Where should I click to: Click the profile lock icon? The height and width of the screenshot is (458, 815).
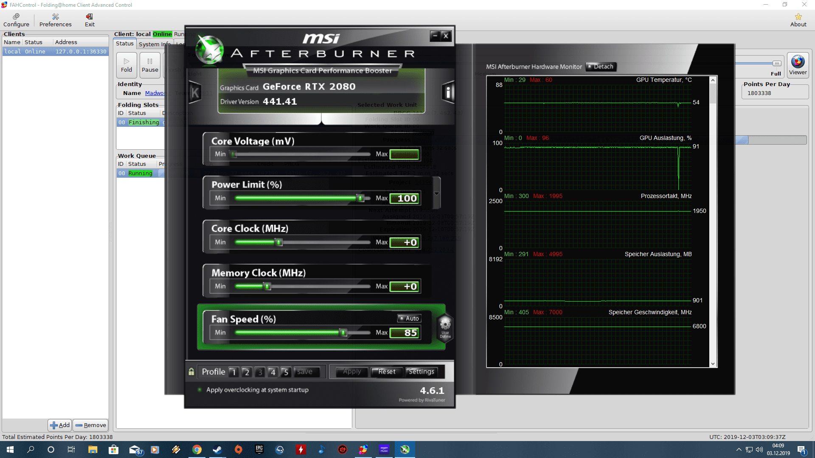191,372
